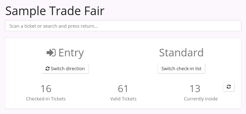The image size is (246, 114).
Task: Focus the ticket scan search field
Action: [123, 26]
